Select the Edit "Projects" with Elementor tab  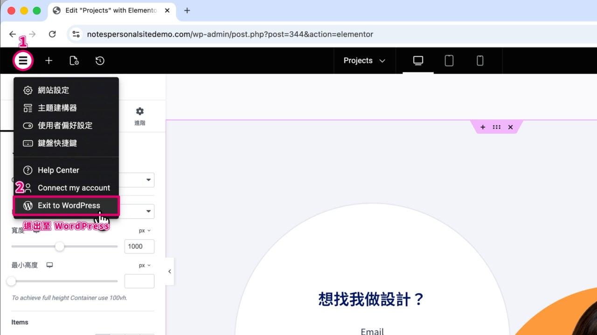111,10
